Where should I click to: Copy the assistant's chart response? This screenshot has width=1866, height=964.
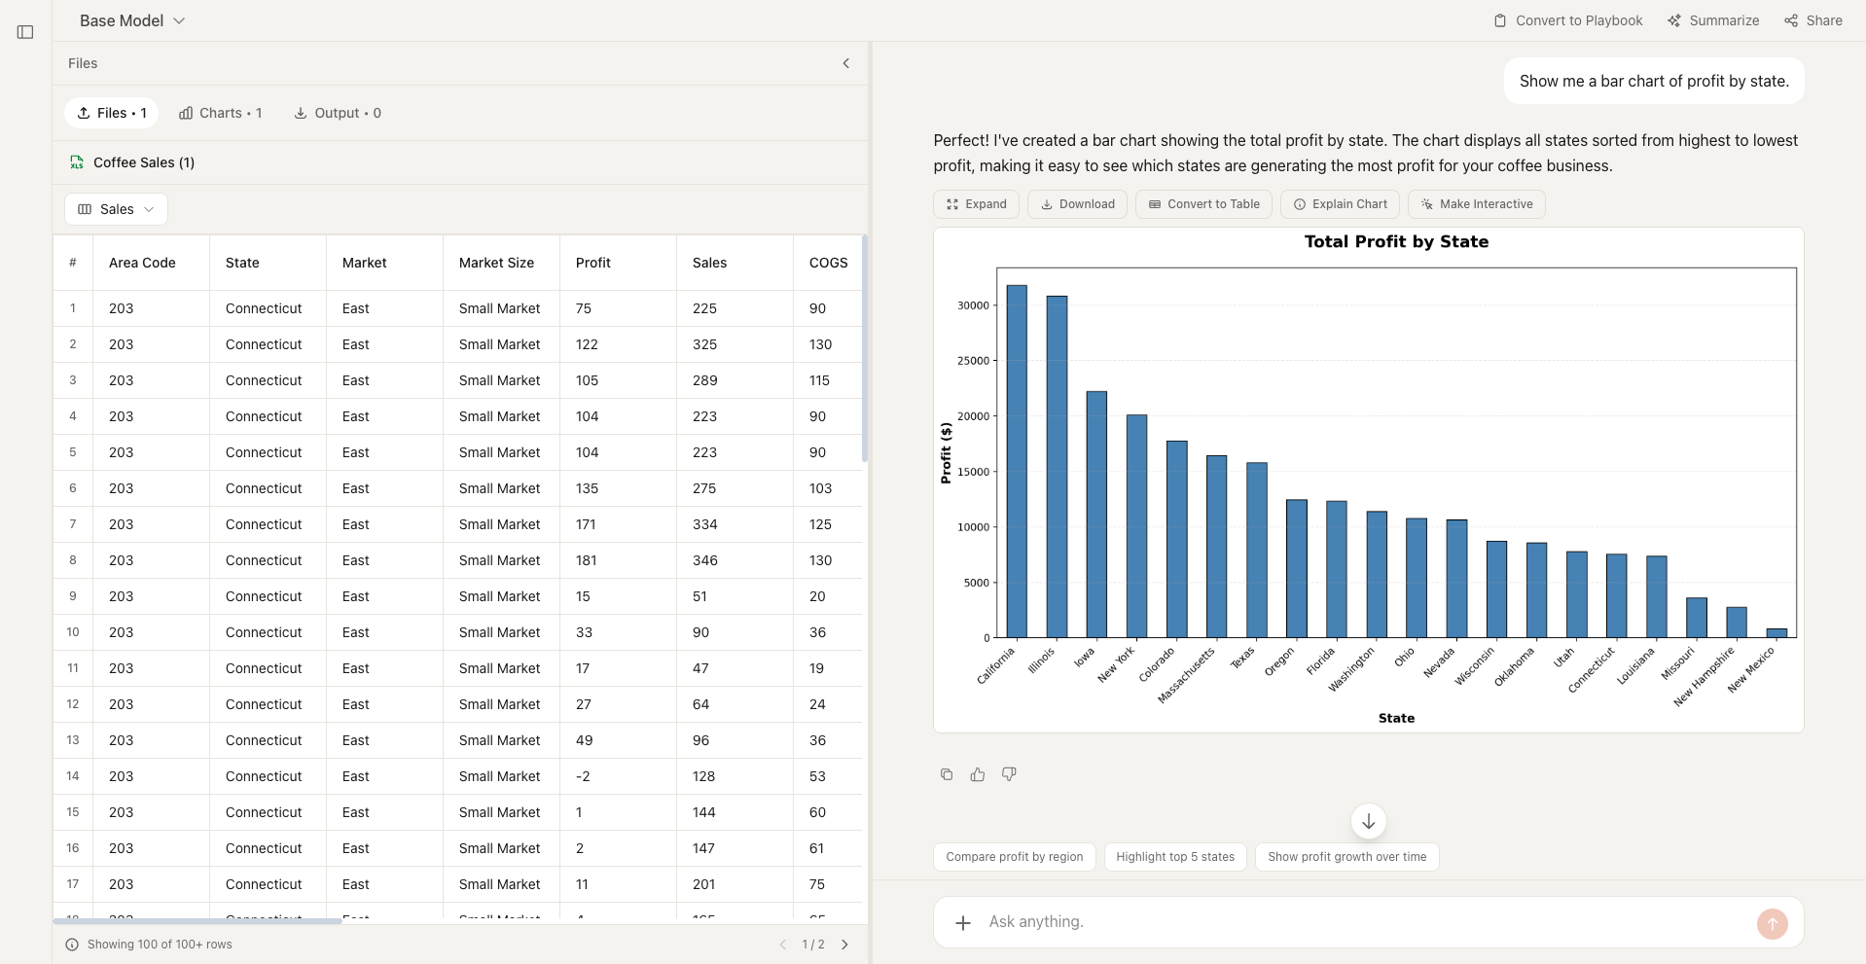pyautogui.click(x=946, y=773)
